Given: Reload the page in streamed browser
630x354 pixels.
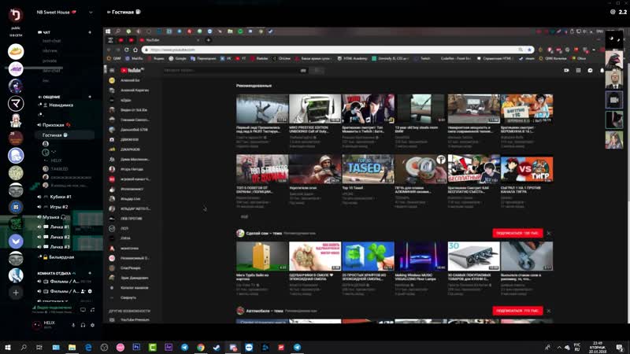Looking at the screenshot, I should point(127,50).
